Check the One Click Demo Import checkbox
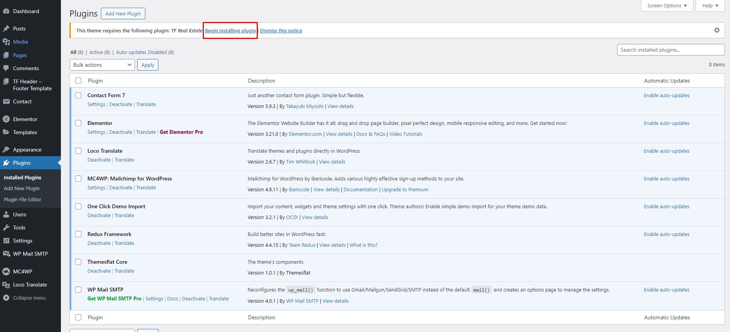The width and height of the screenshot is (730, 332). [x=78, y=206]
